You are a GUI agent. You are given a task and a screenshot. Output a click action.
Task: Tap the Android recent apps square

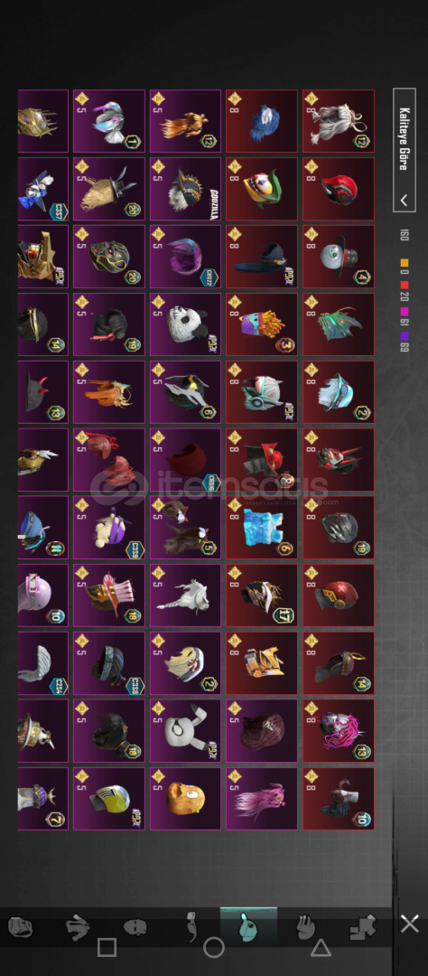tap(107, 947)
